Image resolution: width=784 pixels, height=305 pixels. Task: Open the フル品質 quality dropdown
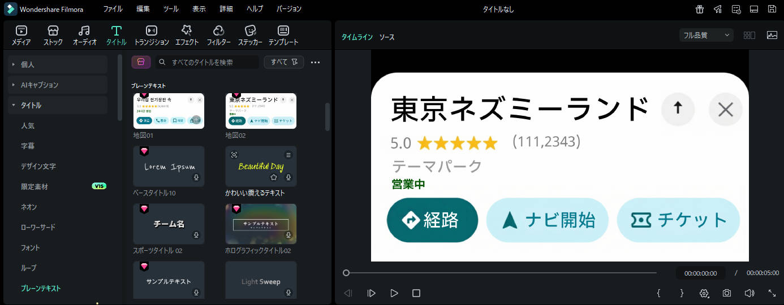click(707, 35)
